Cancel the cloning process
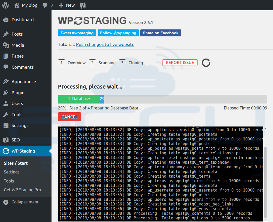This screenshot has height=222, width=273. click(70, 117)
